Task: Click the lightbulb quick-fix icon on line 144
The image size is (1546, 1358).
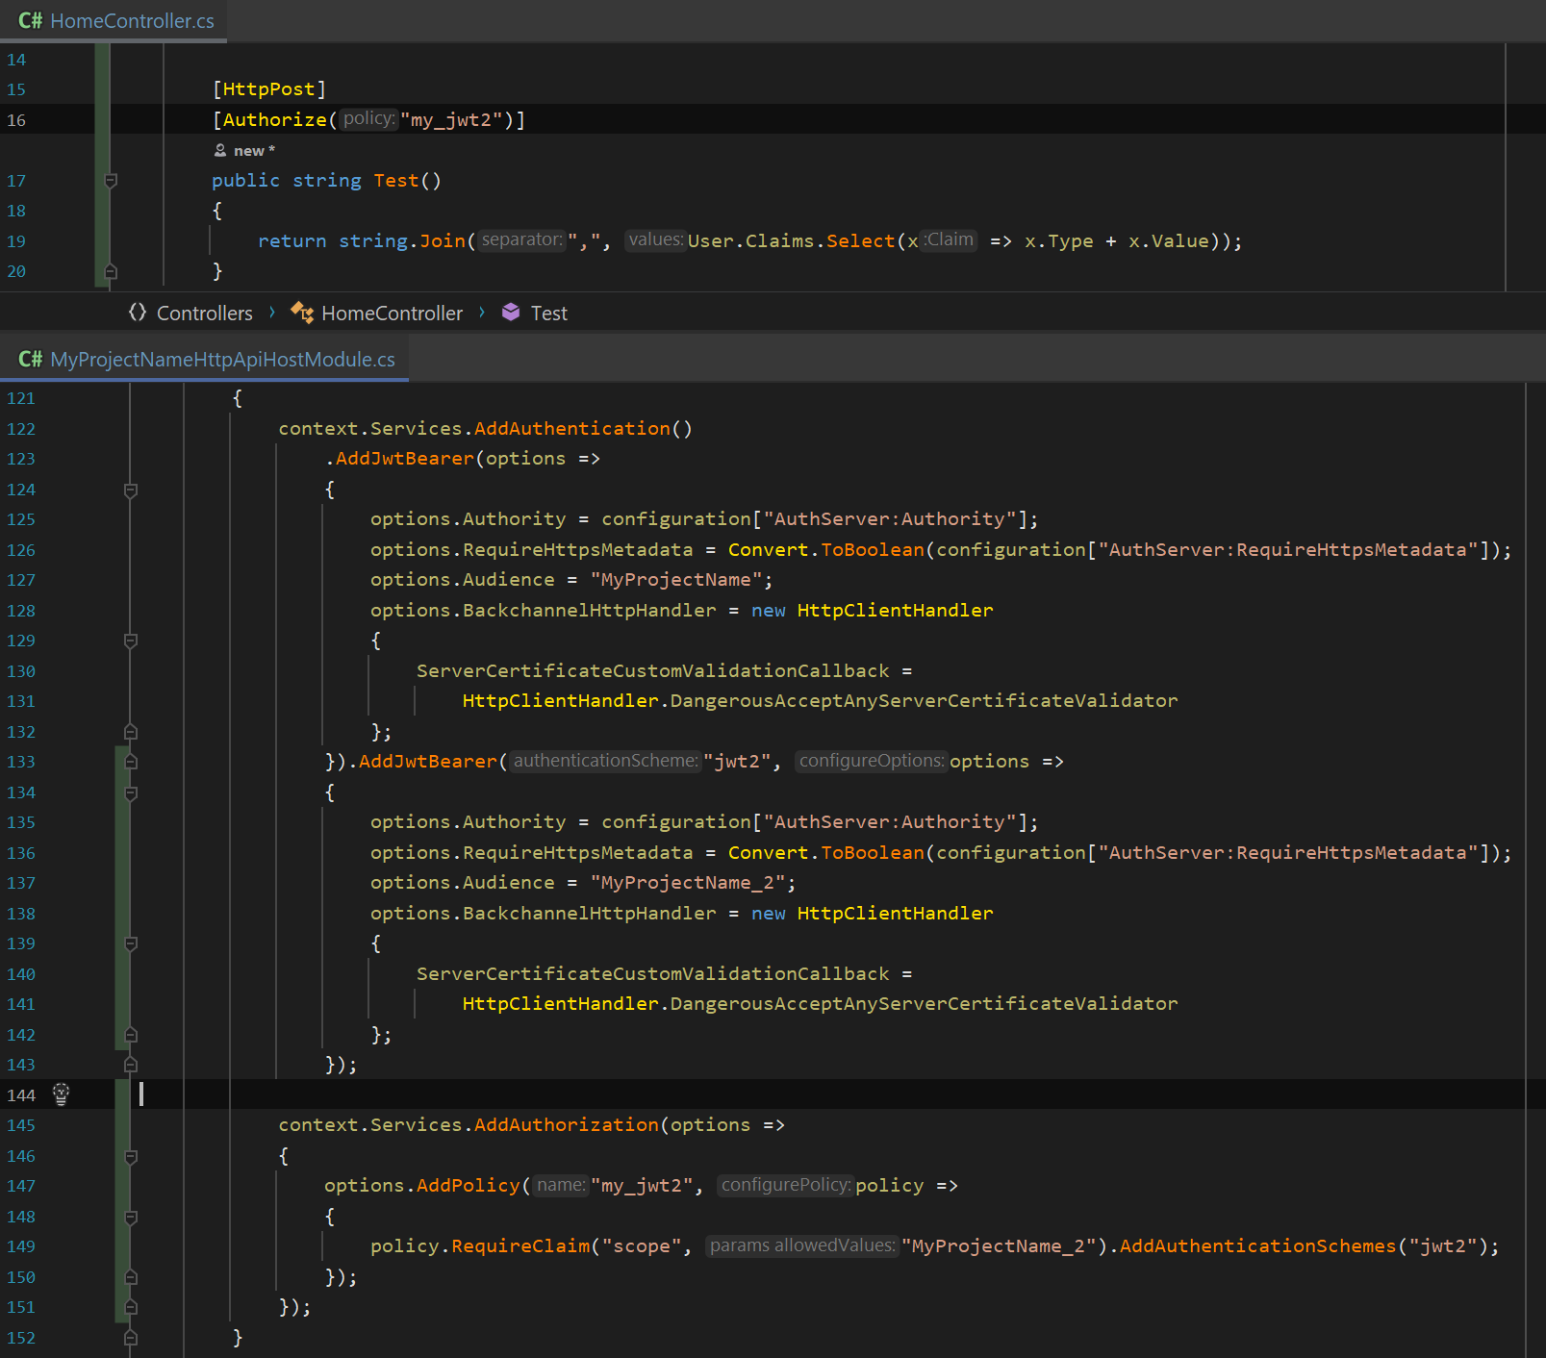Action: click(x=61, y=1094)
